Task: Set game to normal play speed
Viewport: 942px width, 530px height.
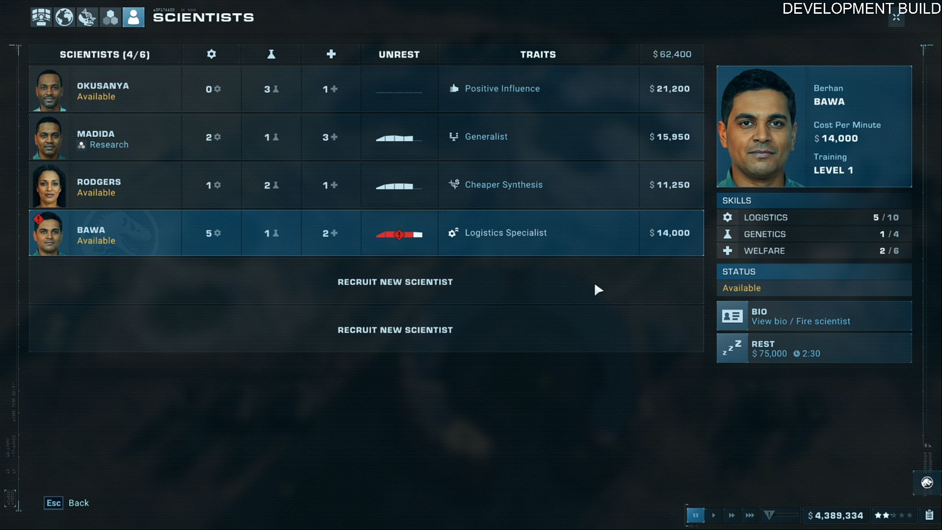Action: 713,515
